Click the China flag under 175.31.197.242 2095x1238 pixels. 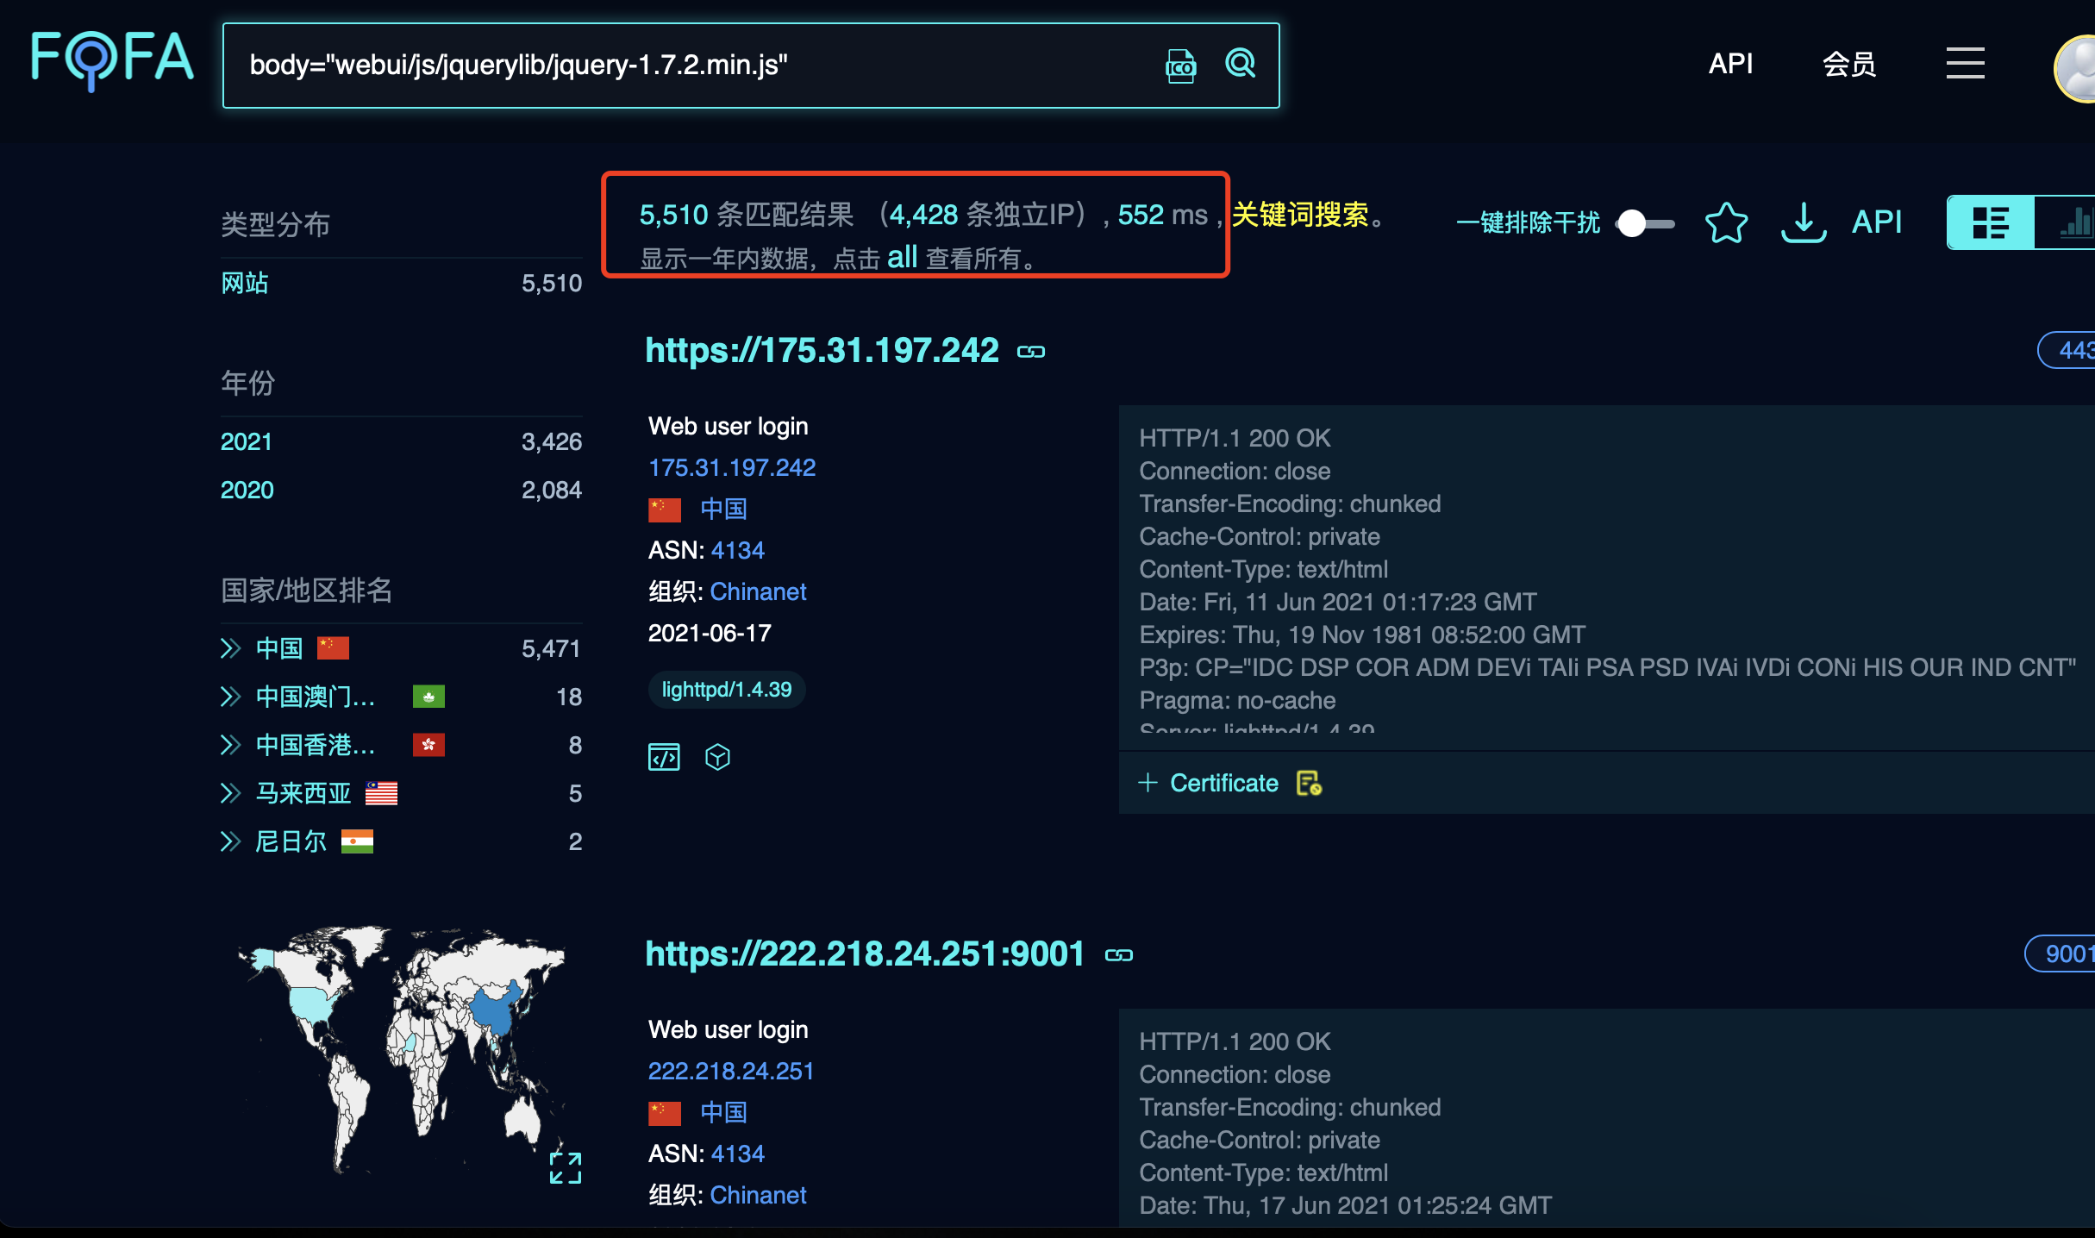[x=665, y=510]
